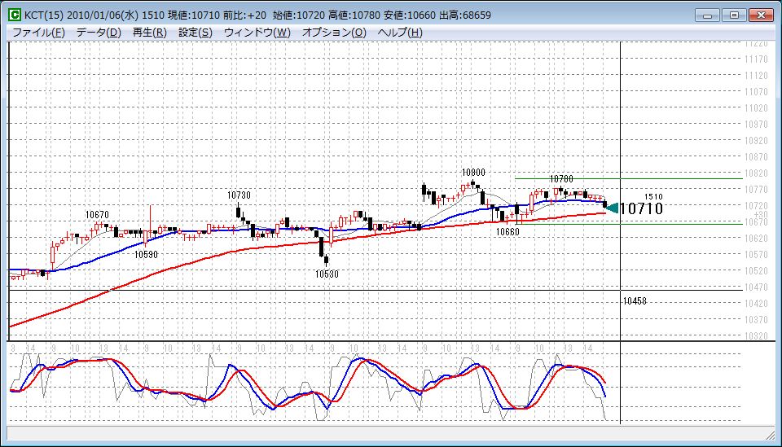
Task: Click the 10730 peak price annotation
Action: tap(239, 195)
